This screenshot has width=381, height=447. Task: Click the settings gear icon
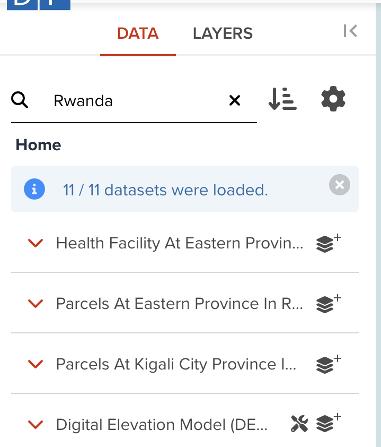point(333,99)
